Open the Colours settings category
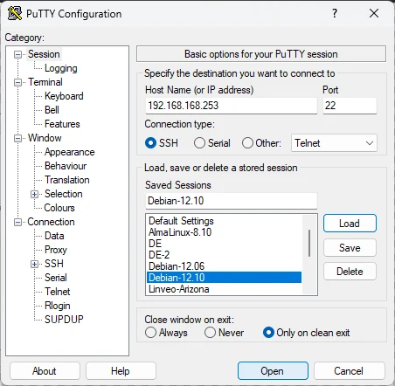The height and width of the screenshot is (386, 395). 59,208
